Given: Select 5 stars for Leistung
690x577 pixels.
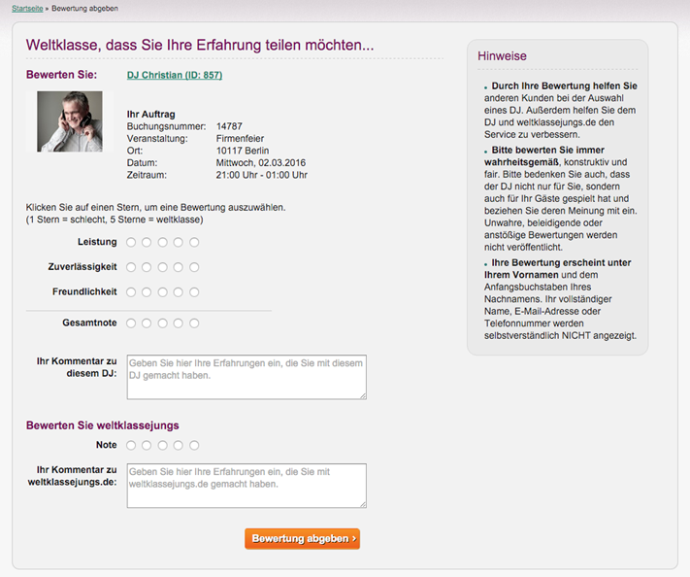Looking at the screenshot, I should pyautogui.click(x=194, y=242).
